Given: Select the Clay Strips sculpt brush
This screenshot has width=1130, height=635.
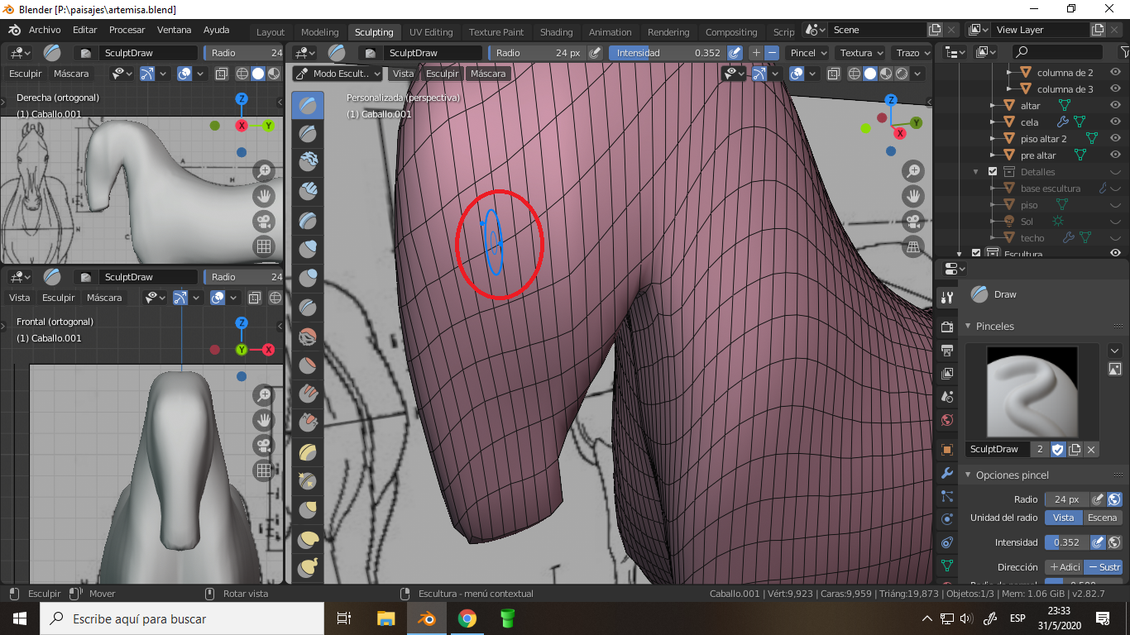Looking at the screenshot, I should click(x=308, y=192).
